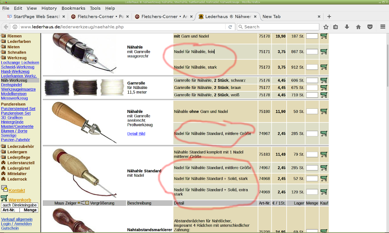Image resolution: width=389 pixels, height=233 pixels.
Task: Click the Nähahle Standard product image
Action: [x=84, y=173]
